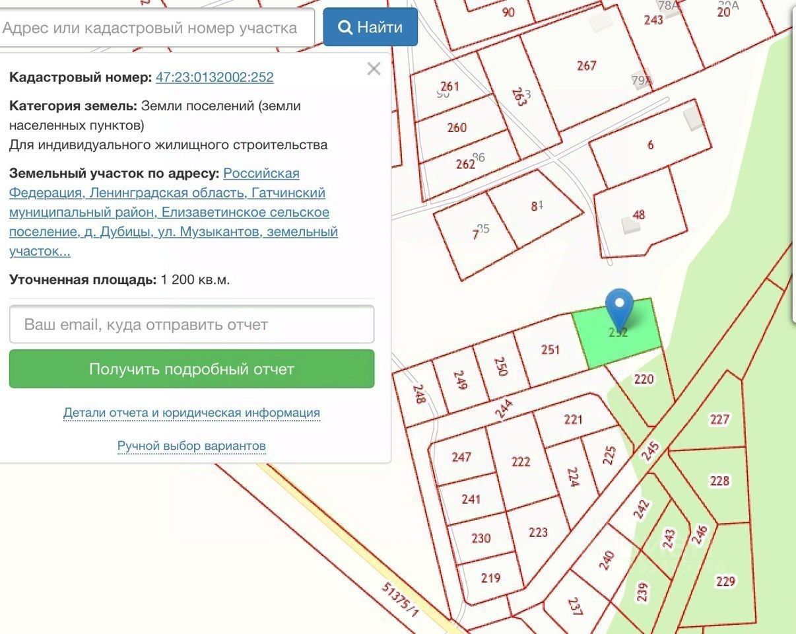Click the email input field
The width and height of the screenshot is (796, 634).
191,324
